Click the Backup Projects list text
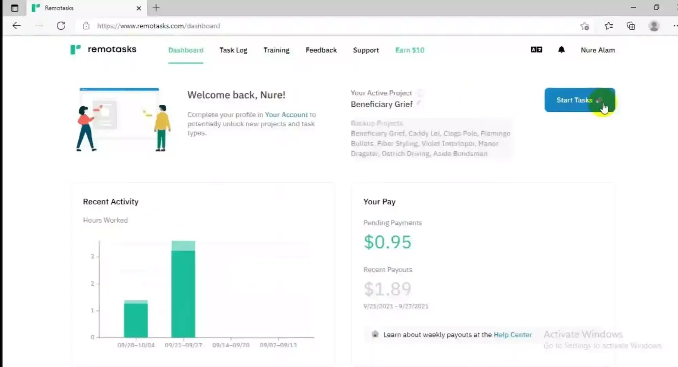Viewport: 678px width, 367px height. [x=430, y=143]
